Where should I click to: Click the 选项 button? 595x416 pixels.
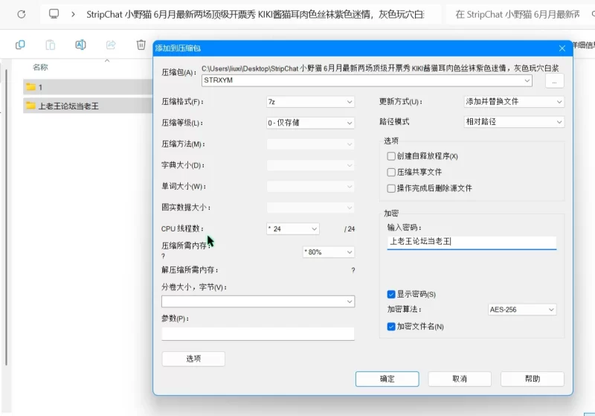pos(193,359)
